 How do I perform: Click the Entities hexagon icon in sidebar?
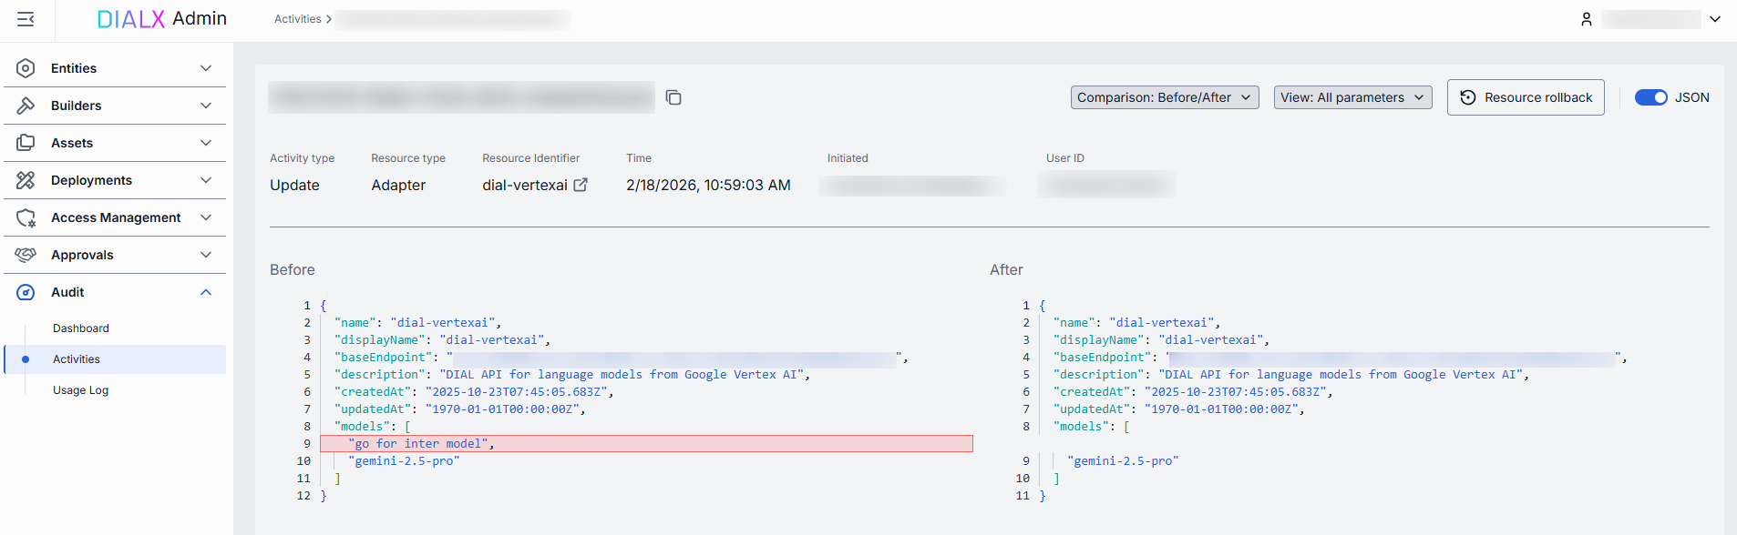(x=26, y=68)
